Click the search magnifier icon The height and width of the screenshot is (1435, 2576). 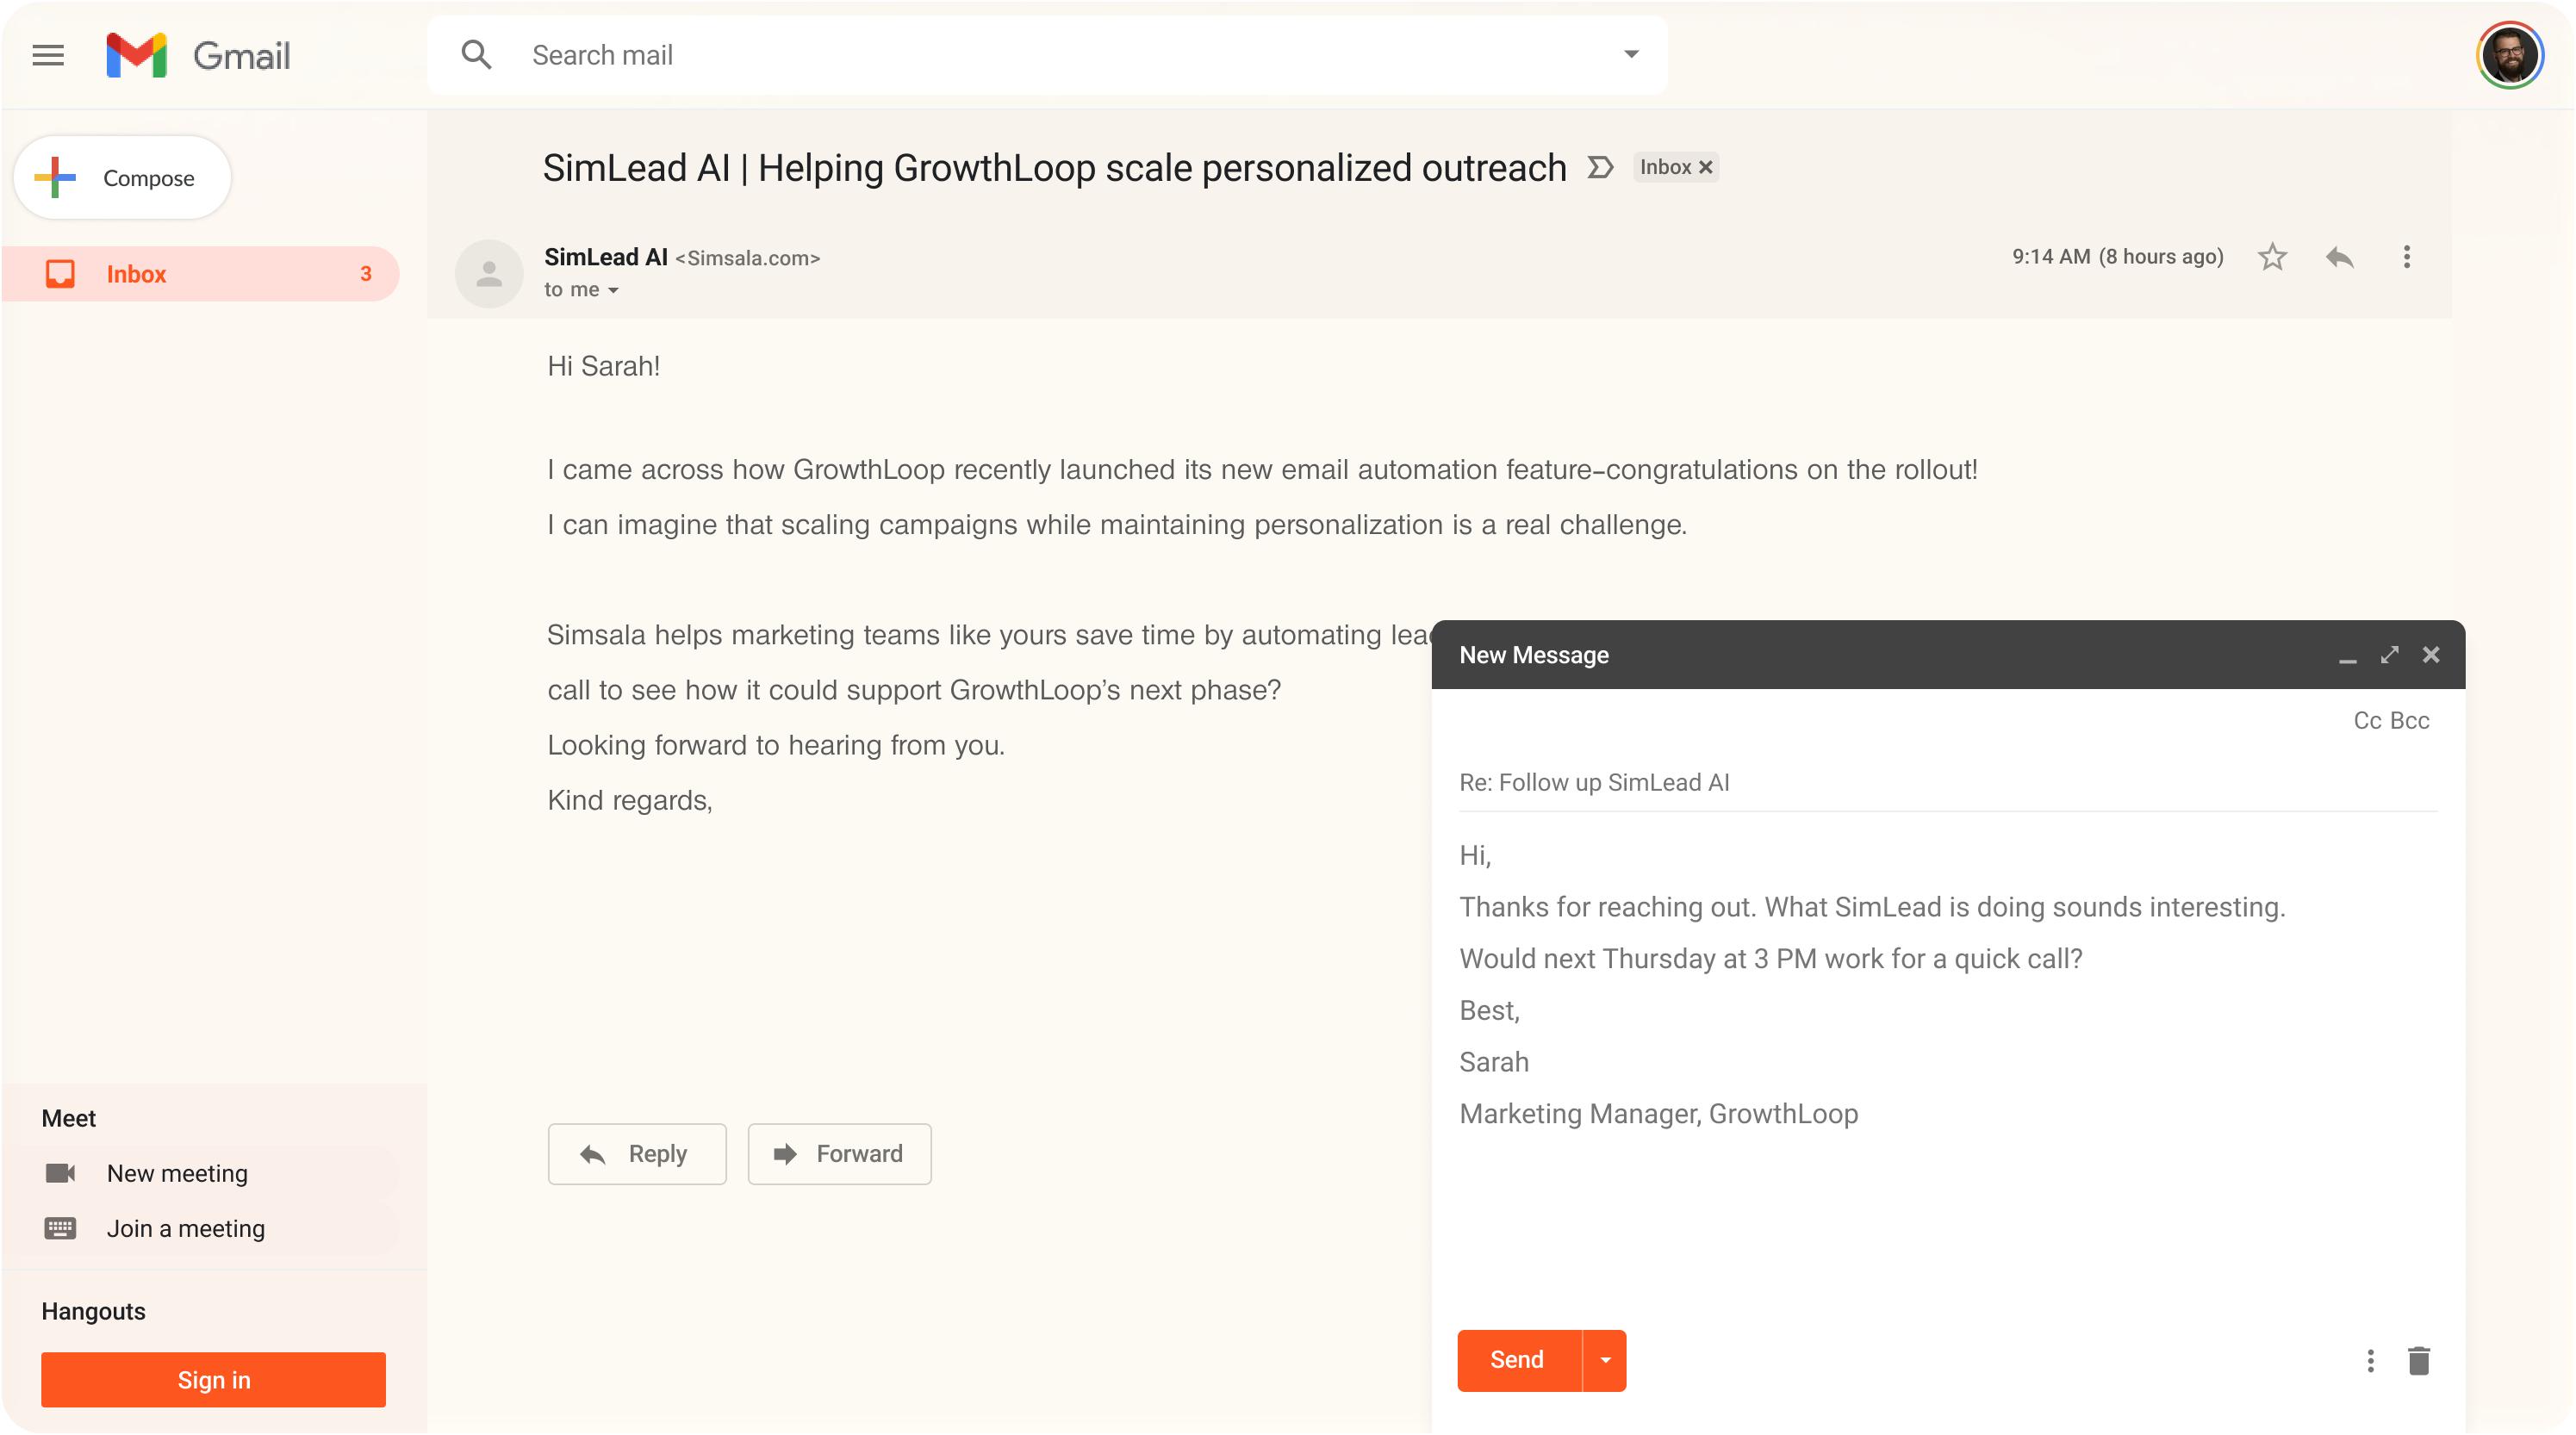point(476,55)
